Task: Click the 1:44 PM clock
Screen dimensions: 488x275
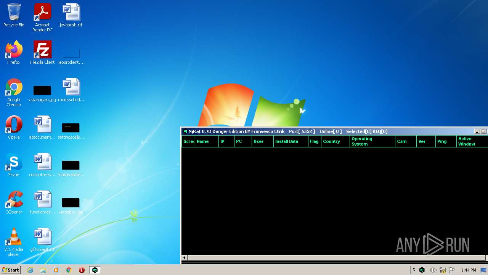Action: click(x=468, y=270)
